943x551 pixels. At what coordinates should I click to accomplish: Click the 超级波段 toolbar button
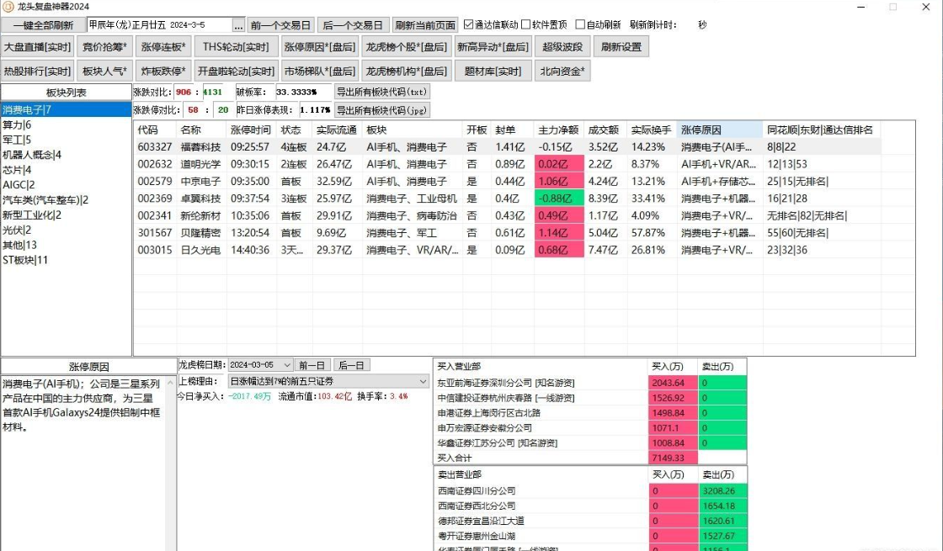click(561, 46)
